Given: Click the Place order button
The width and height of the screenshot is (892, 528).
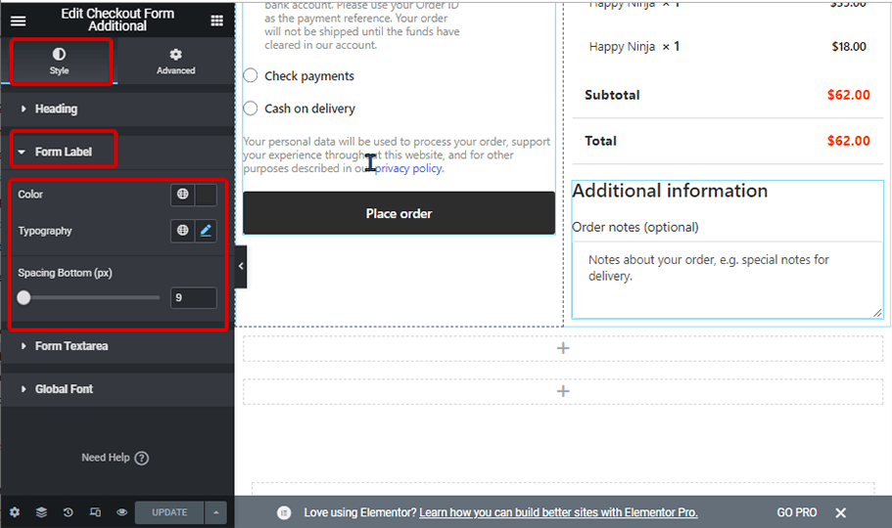Looking at the screenshot, I should (x=399, y=213).
